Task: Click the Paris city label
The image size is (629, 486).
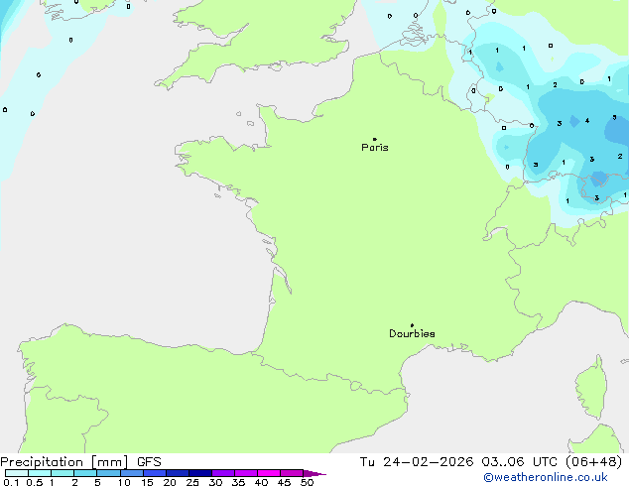Action: tap(375, 148)
